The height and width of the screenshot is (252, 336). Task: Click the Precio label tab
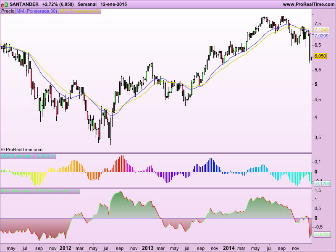click(8, 11)
